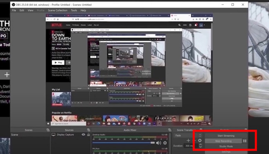Click KIDS link in previewed Netflix header
Viewport: 269px width, 154px height.
(x=185, y=25)
